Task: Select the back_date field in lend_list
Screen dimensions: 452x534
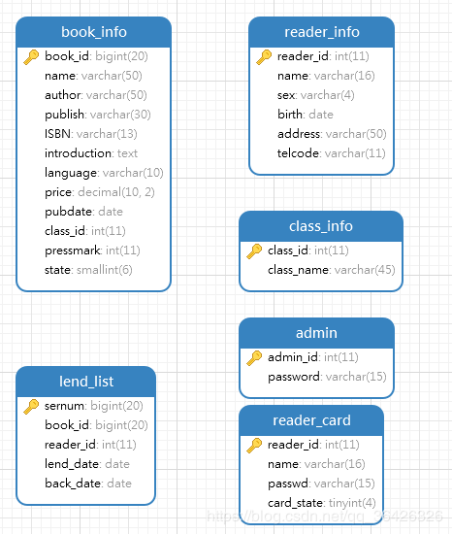Action: (88, 484)
